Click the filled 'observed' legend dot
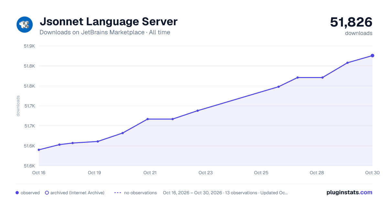The image size is (388, 204). (x=17, y=193)
